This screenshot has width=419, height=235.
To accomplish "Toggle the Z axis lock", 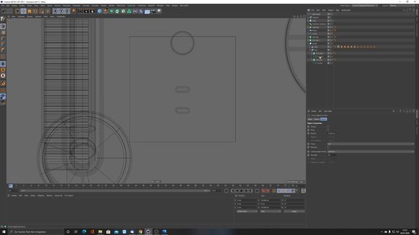I will [67, 11].
